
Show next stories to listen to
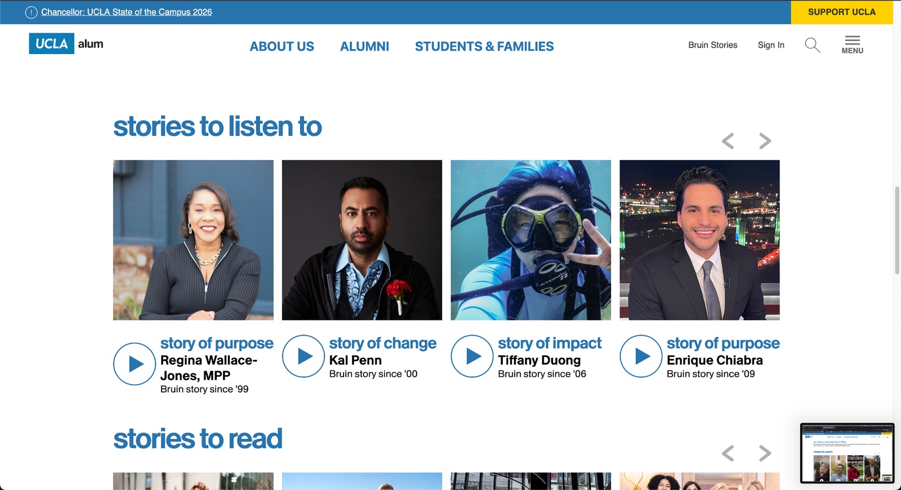(765, 141)
